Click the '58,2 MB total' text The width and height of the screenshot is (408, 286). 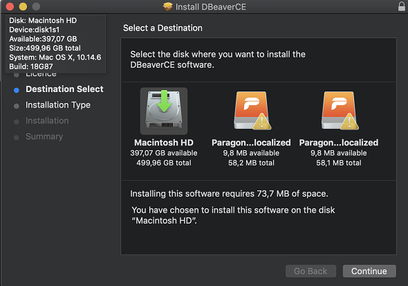click(251, 163)
